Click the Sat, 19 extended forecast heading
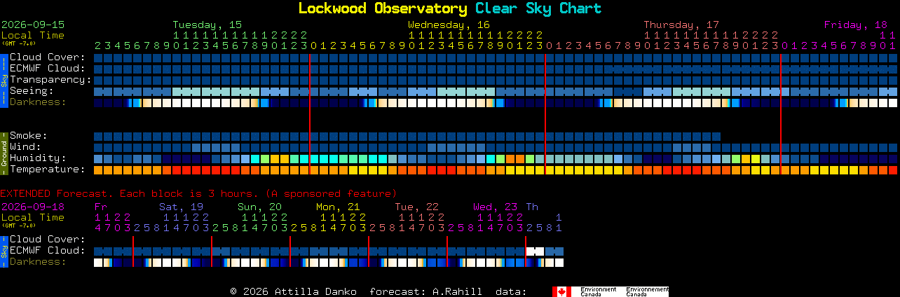The image size is (900, 297). [x=181, y=207]
